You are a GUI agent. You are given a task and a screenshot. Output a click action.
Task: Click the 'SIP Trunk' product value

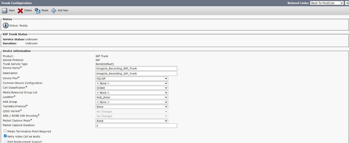coord(102,56)
